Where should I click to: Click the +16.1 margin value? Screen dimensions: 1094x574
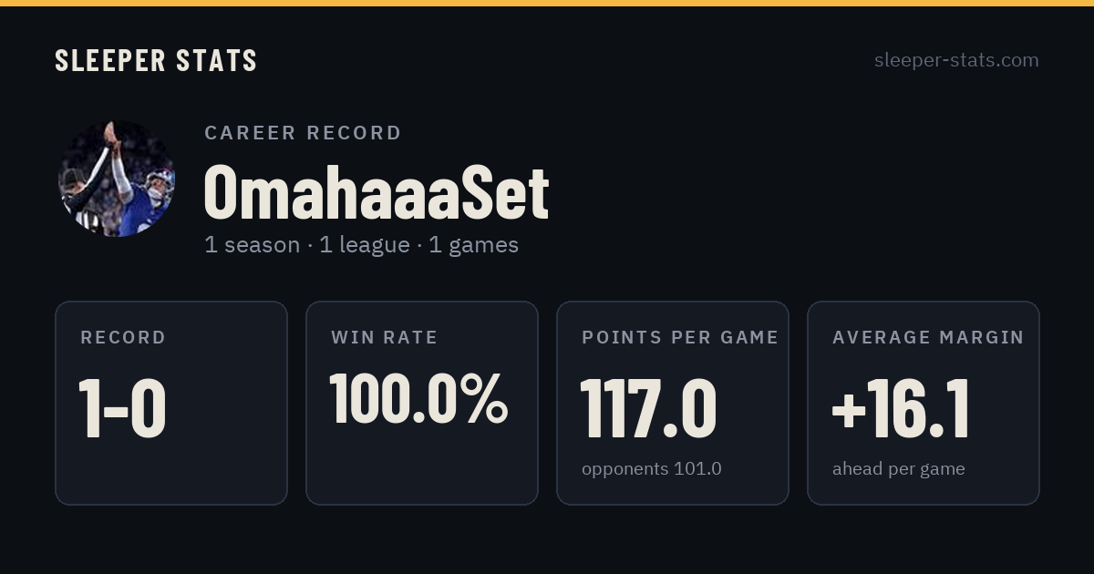pyautogui.click(x=901, y=408)
